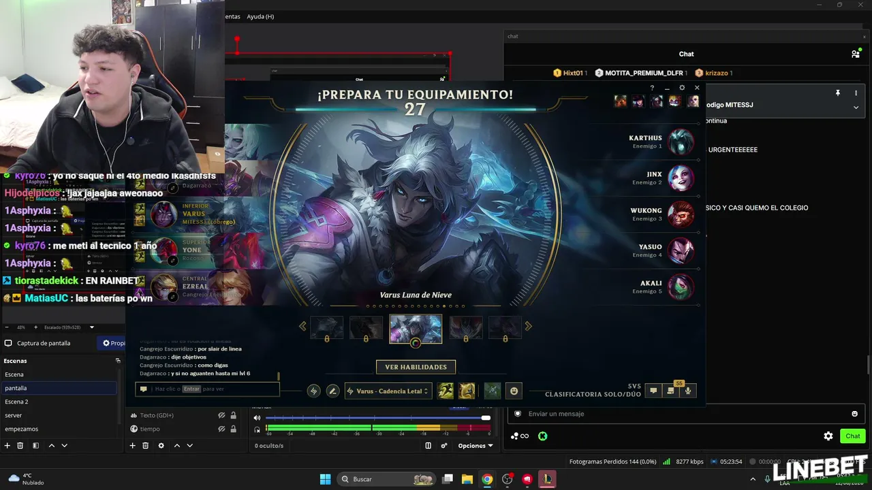872x490 pixels.
Task: Select the Ghost summoner spell icon
Action: coord(446,391)
